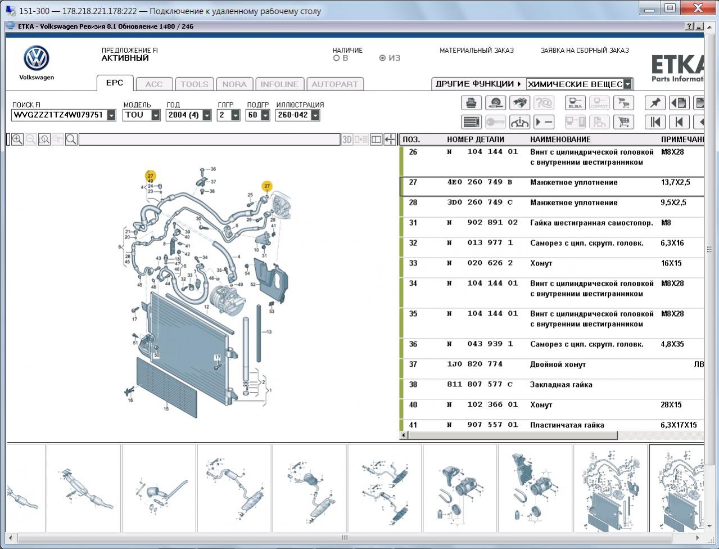Zoom in on the illustration

coord(17,139)
